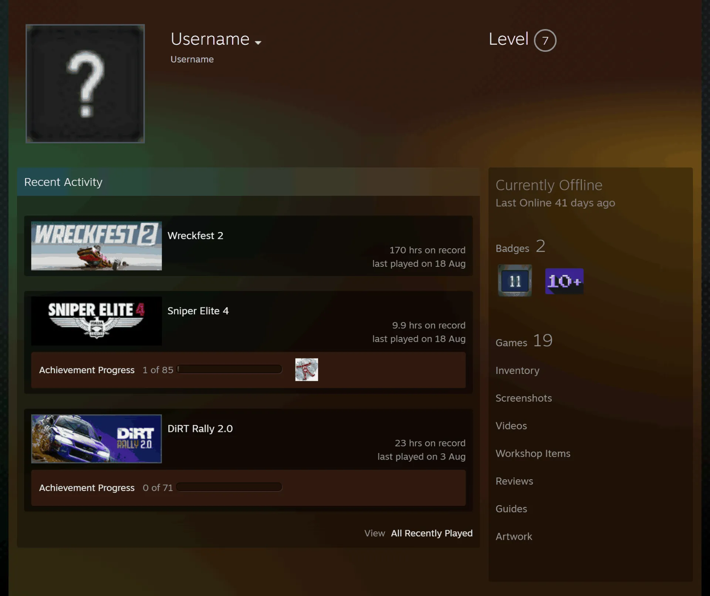Click '23 hrs on record' text
Viewport: 710px width, 596px height.
click(x=430, y=443)
